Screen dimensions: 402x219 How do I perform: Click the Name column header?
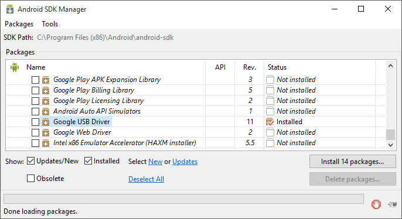(x=36, y=67)
